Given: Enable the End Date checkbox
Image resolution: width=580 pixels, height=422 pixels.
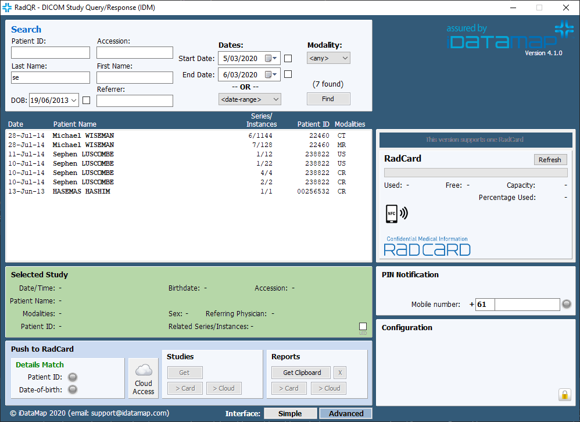Looking at the screenshot, I should tap(288, 74).
